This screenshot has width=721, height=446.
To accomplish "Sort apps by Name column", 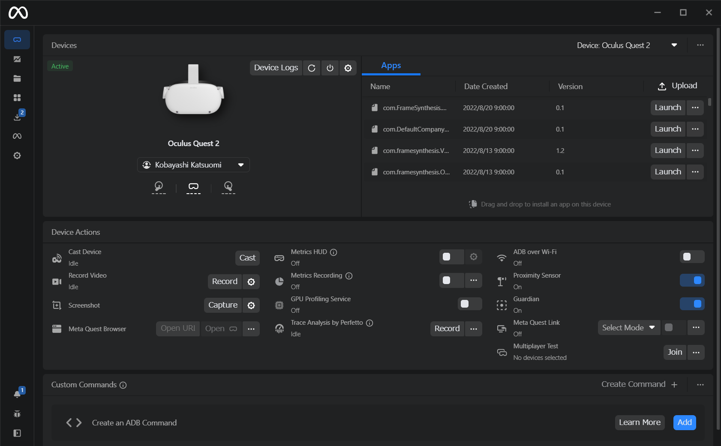I will pyautogui.click(x=380, y=87).
